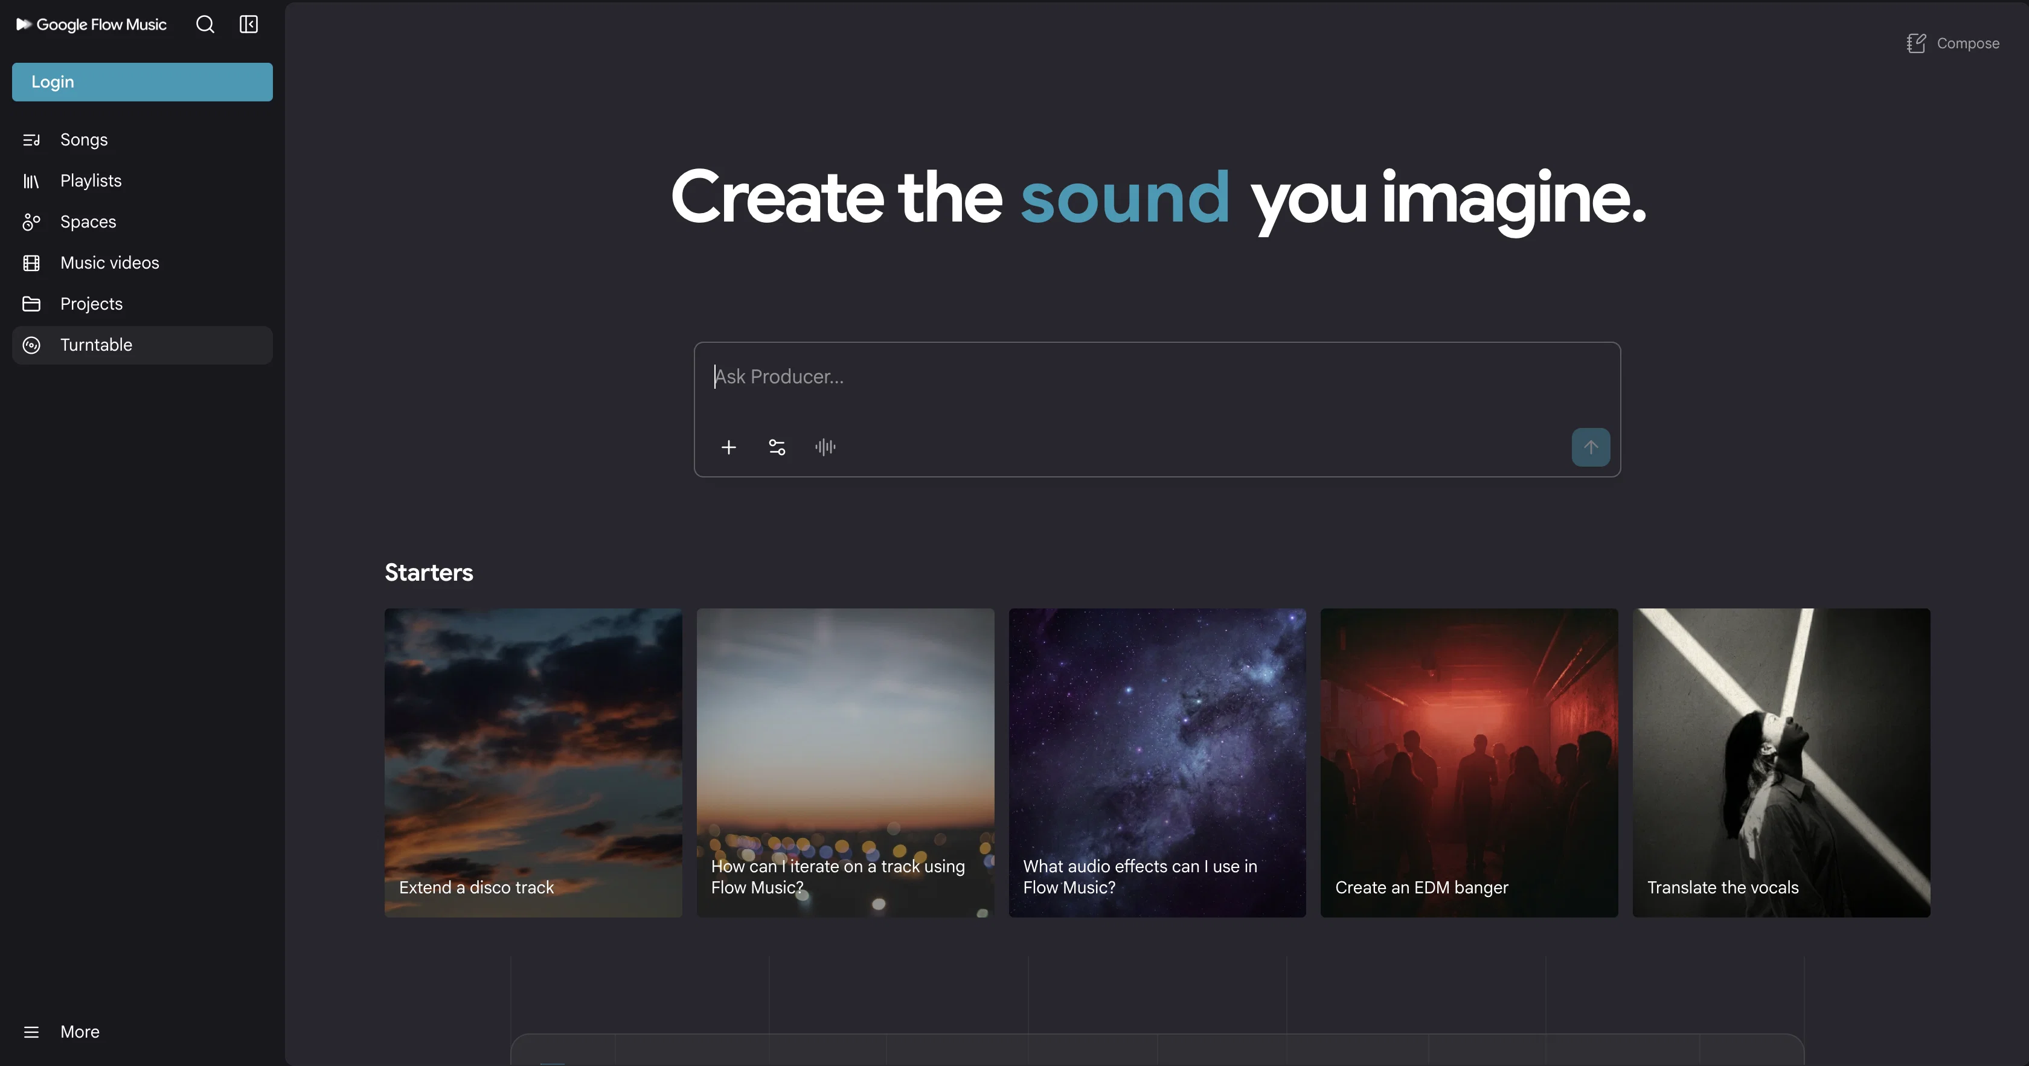This screenshot has height=1066, width=2029.
Task: Select Turntable label in sidebar
Action: (x=96, y=345)
